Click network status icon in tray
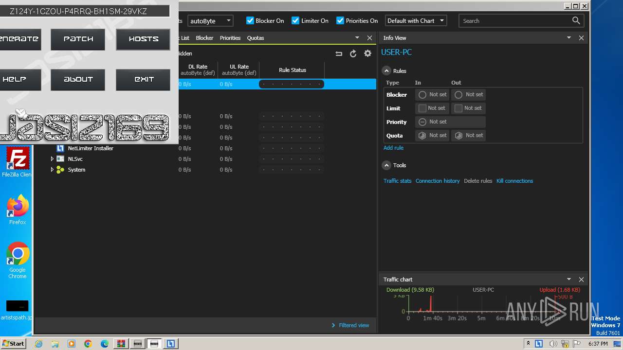Screen dimensions: 623x350 565,344
